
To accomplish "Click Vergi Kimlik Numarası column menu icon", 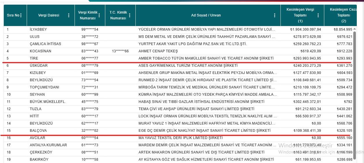I will coord(99,15).
